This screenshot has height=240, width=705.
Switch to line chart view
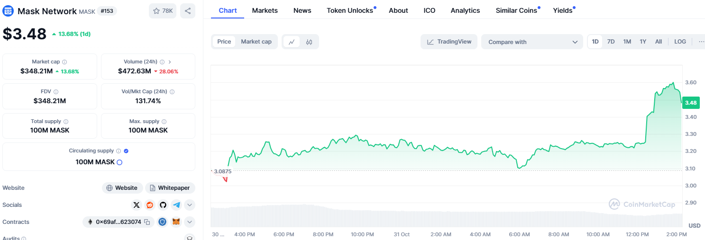click(x=292, y=42)
